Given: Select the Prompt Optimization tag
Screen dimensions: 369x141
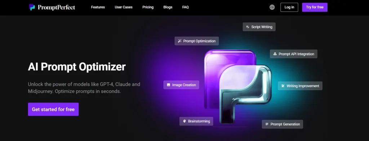Looking at the screenshot, I should point(197,41).
